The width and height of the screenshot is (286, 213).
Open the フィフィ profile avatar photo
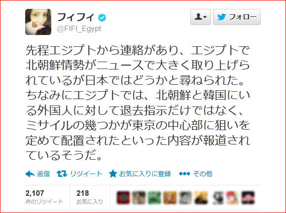pyautogui.click(x=38, y=22)
